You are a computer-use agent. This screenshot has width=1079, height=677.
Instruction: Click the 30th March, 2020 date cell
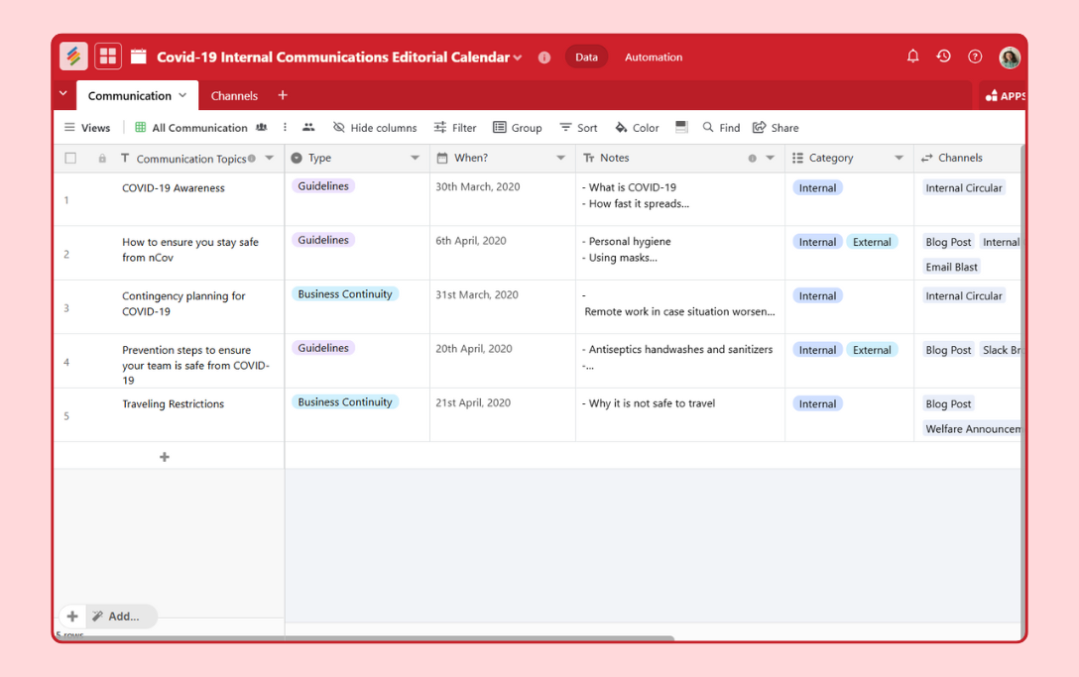503,199
